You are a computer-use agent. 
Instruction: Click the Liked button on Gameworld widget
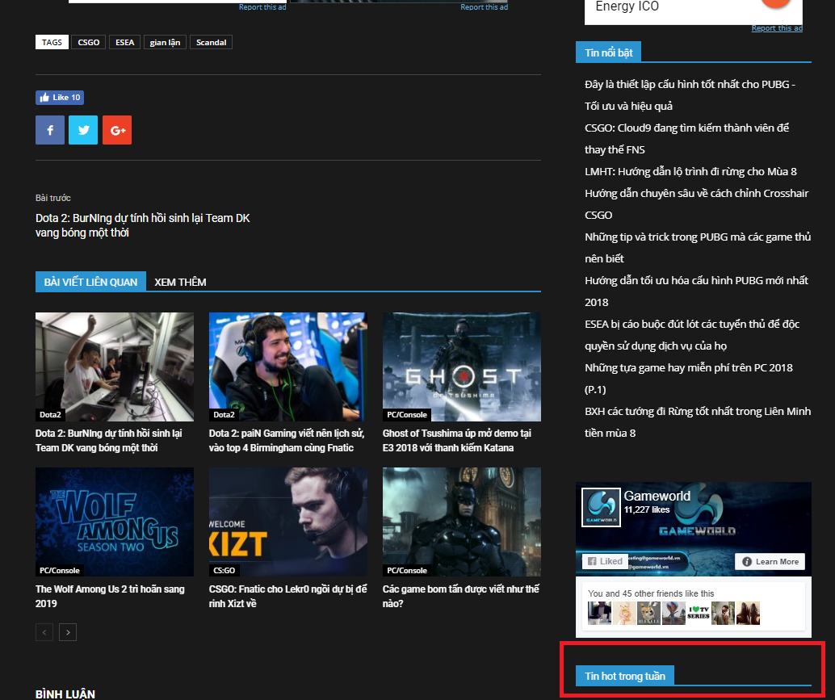tap(605, 561)
